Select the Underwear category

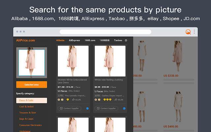(x=25, y=131)
